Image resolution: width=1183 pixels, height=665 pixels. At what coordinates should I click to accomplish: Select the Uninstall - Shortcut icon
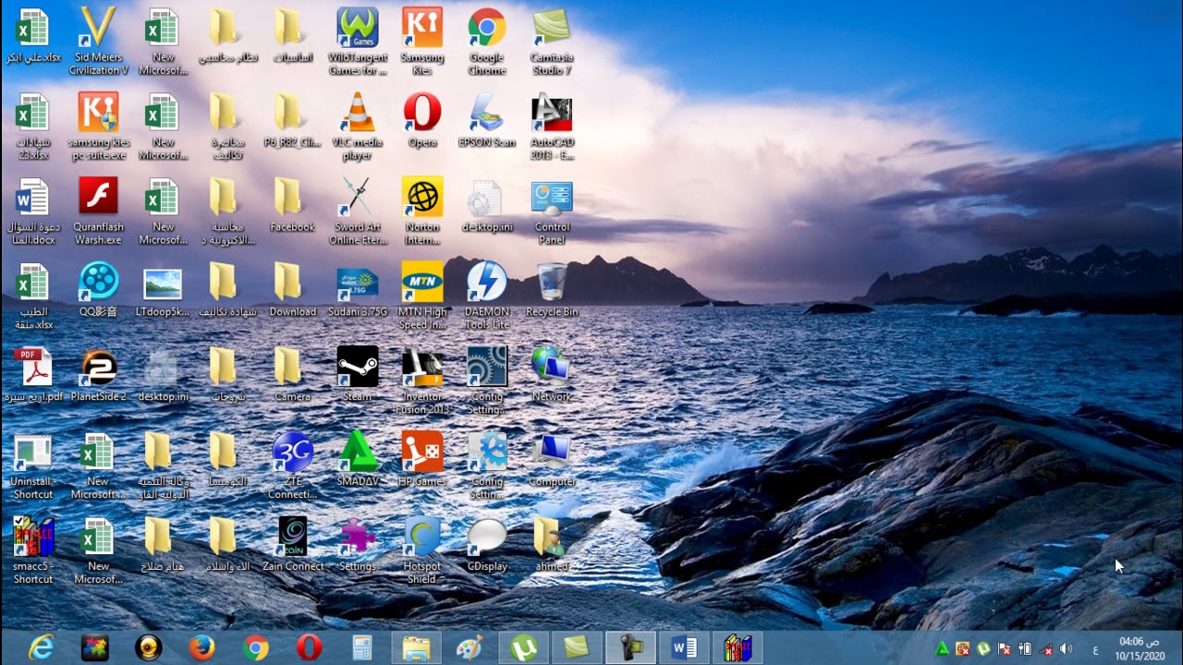tap(33, 465)
